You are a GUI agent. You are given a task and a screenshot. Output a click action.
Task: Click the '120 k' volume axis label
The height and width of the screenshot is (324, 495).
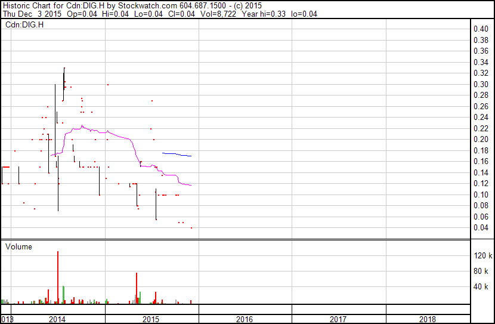(x=483, y=255)
